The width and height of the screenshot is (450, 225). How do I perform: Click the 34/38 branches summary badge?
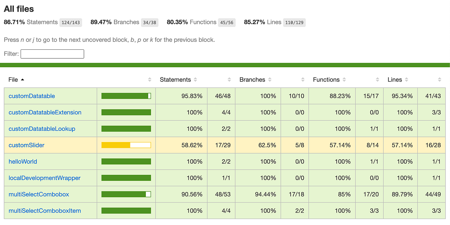150,22
